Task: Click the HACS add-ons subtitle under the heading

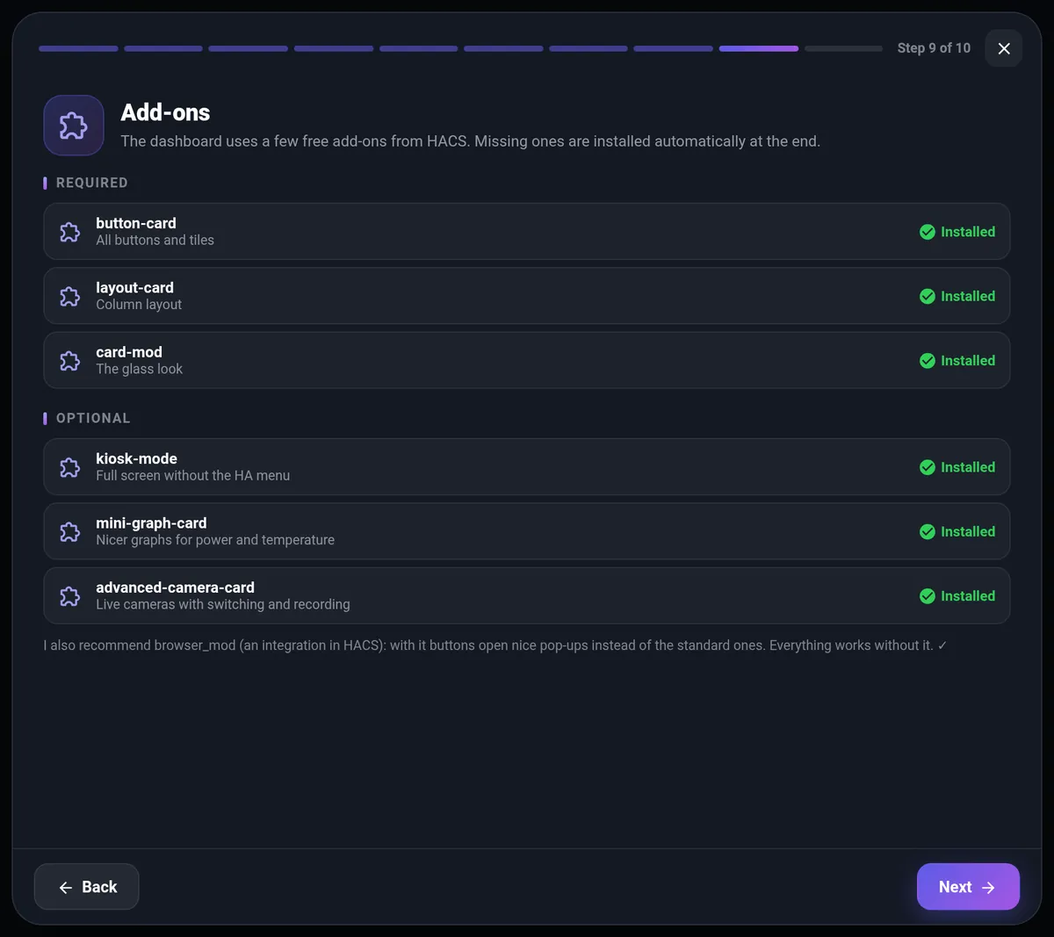Action: click(470, 141)
